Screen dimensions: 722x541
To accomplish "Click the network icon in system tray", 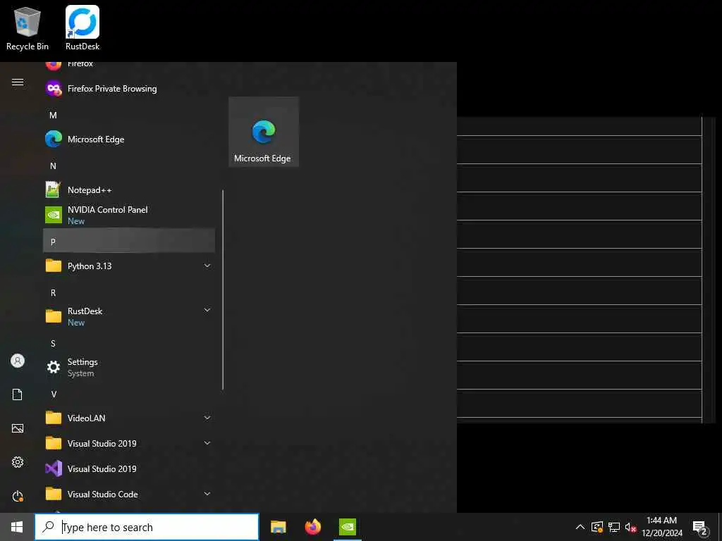I will pos(614,527).
